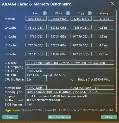Close window with the X icon

pyautogui.click(x=113, y=4)
